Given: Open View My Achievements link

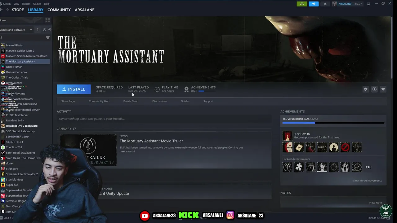Looking at the screenshot, I should (x=367, y=181).
